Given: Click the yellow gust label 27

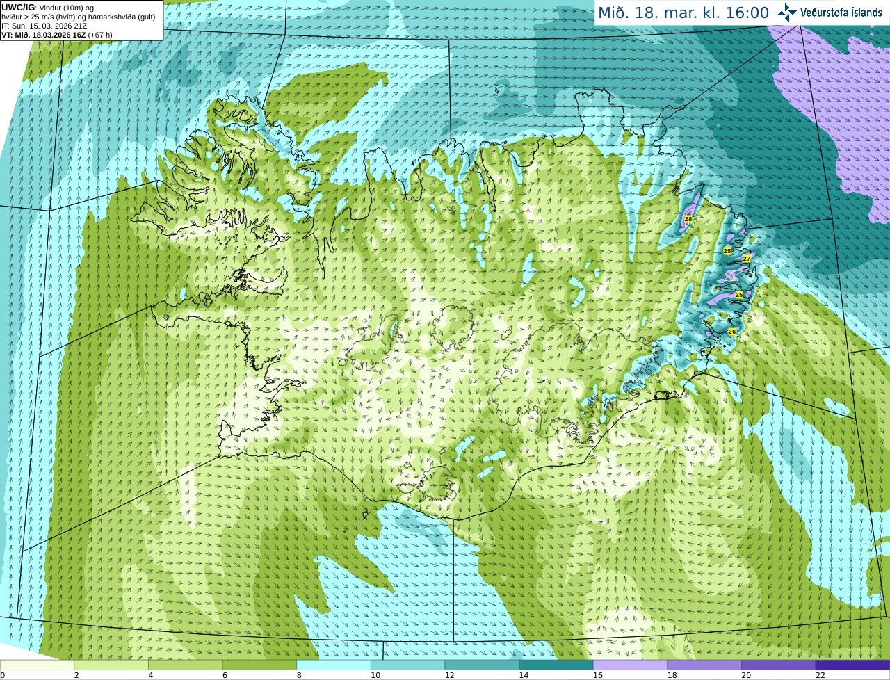Looking at the screenshot, I should tap(747, 258).
